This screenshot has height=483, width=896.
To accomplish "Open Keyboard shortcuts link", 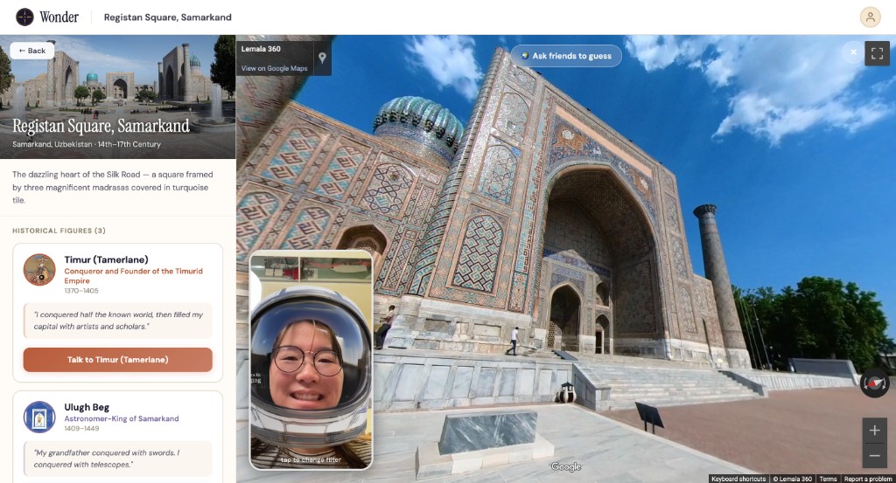I will pyautogui.click(x=738, y=479).
